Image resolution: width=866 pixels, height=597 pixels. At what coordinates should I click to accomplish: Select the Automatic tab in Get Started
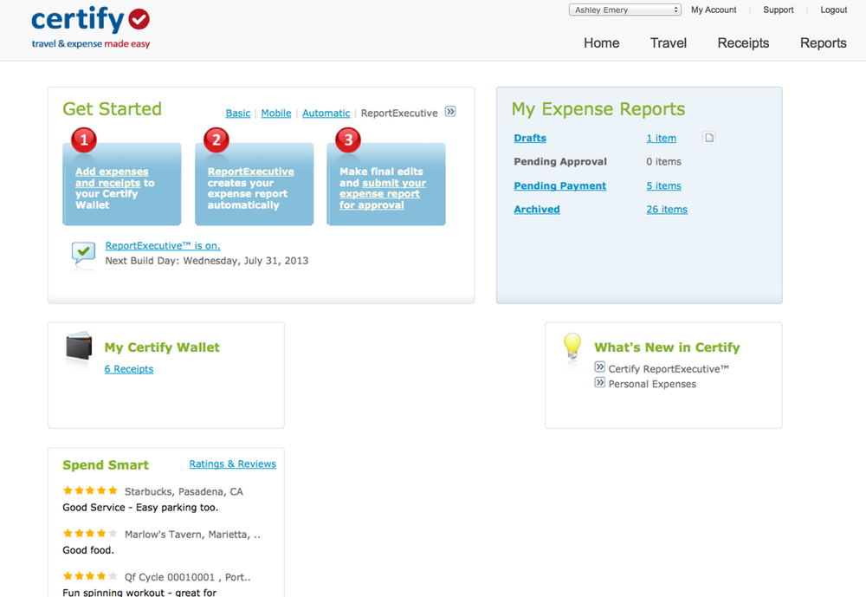coord(326,114)
